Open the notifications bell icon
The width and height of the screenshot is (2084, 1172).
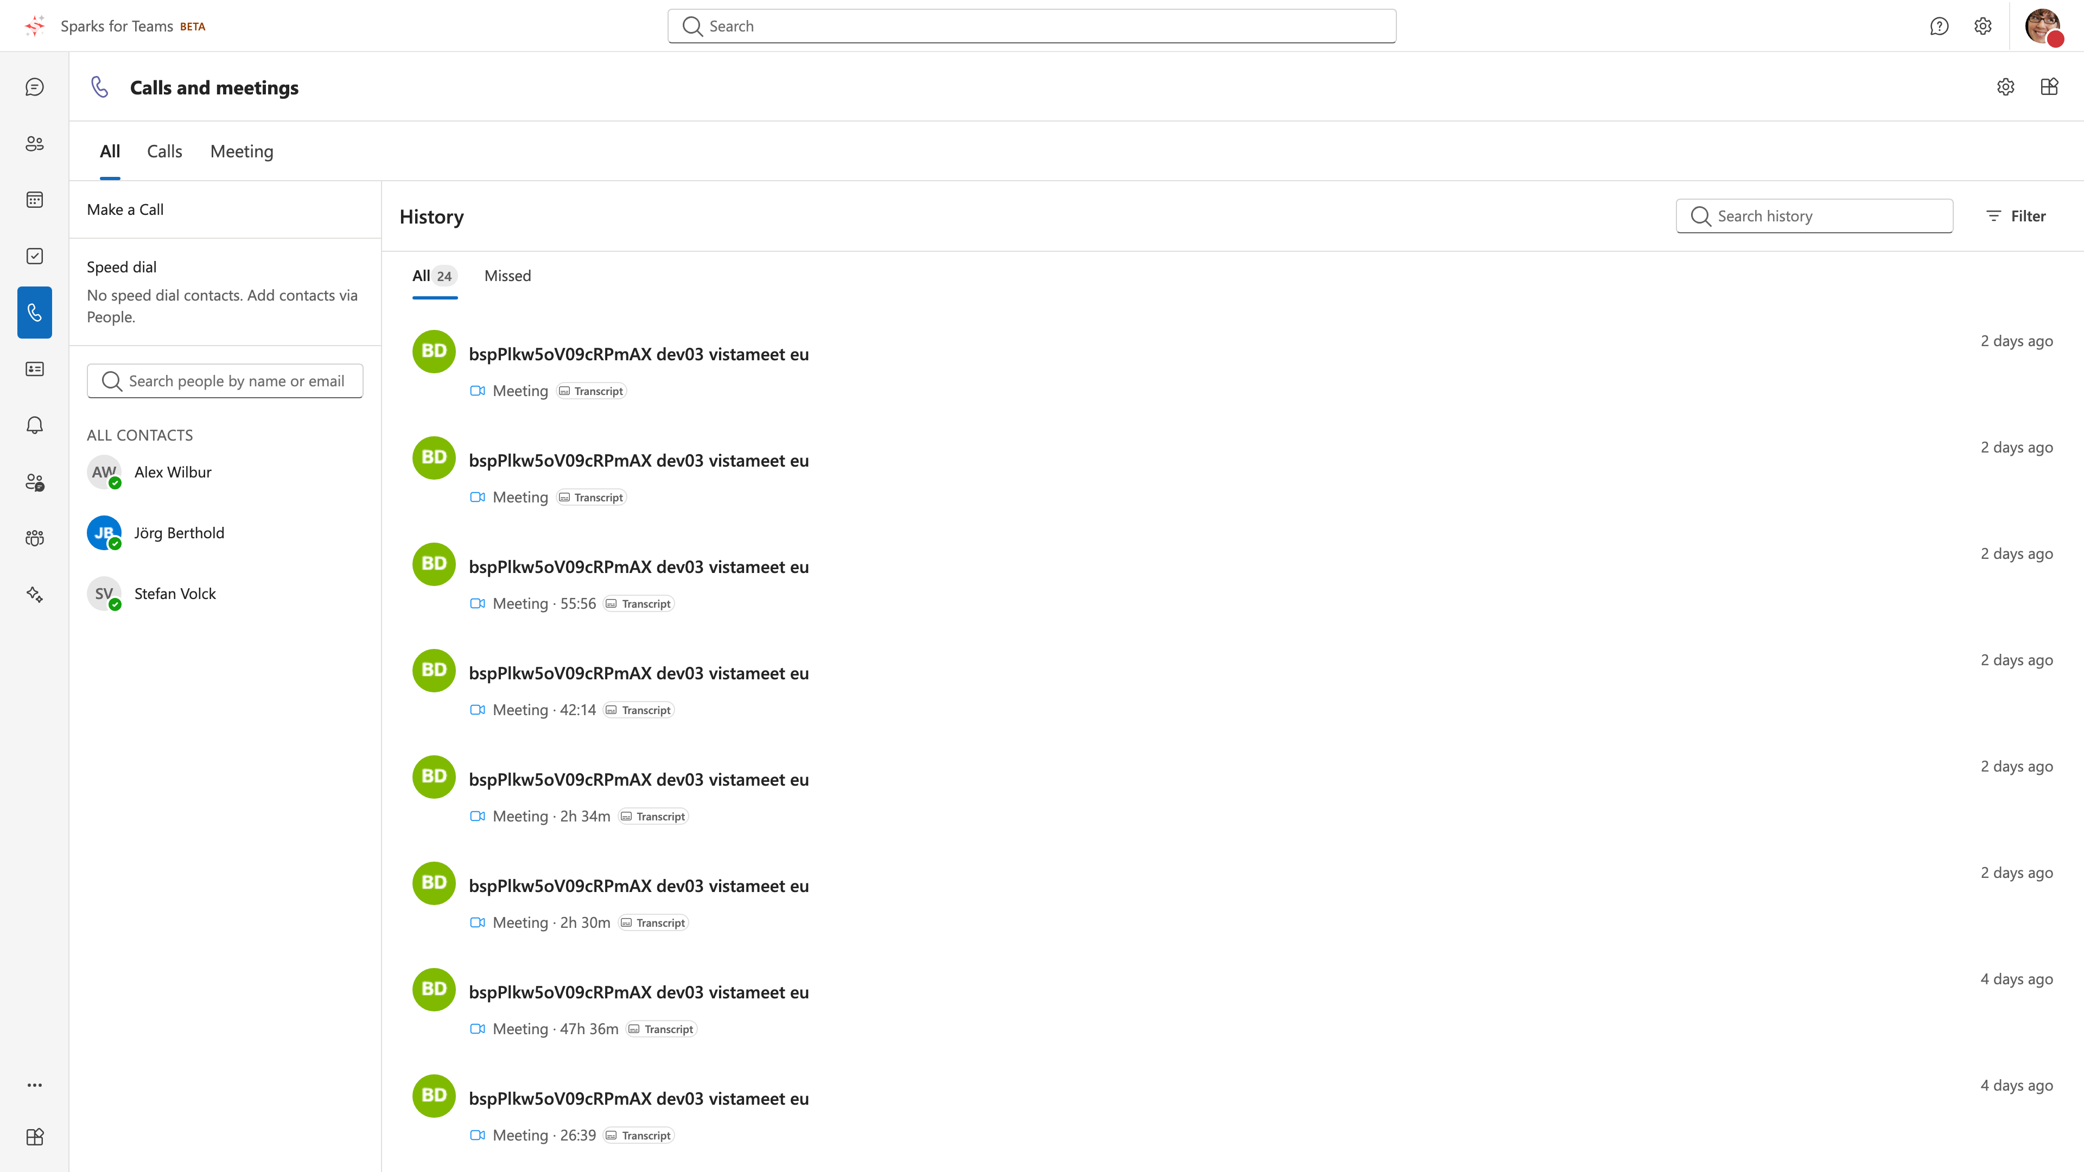34,425
